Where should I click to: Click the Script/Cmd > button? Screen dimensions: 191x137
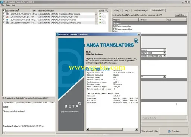[x=181, y=15]
